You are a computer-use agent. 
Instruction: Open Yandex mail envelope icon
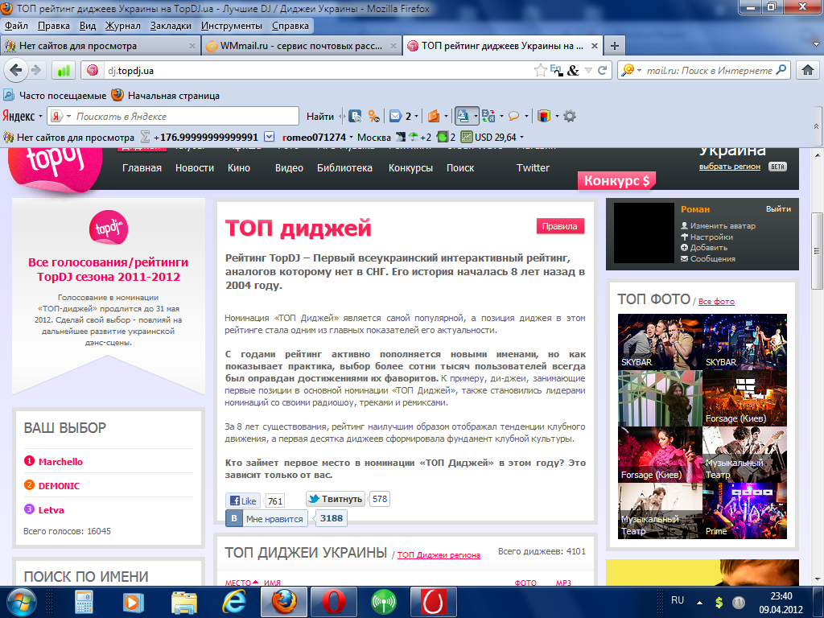point(395,116)
